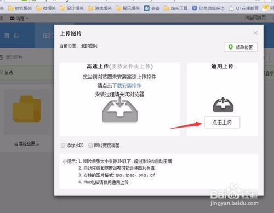Screen dimensions: 274x213
Task: Open the 下载安装控件 download link
Action: [x=127, y=85]
